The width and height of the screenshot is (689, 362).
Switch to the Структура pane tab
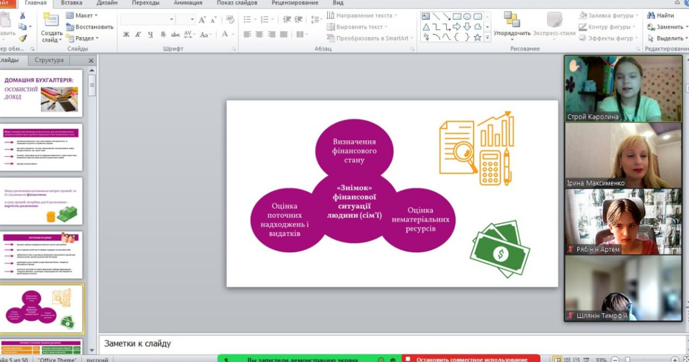click(49, 60)
